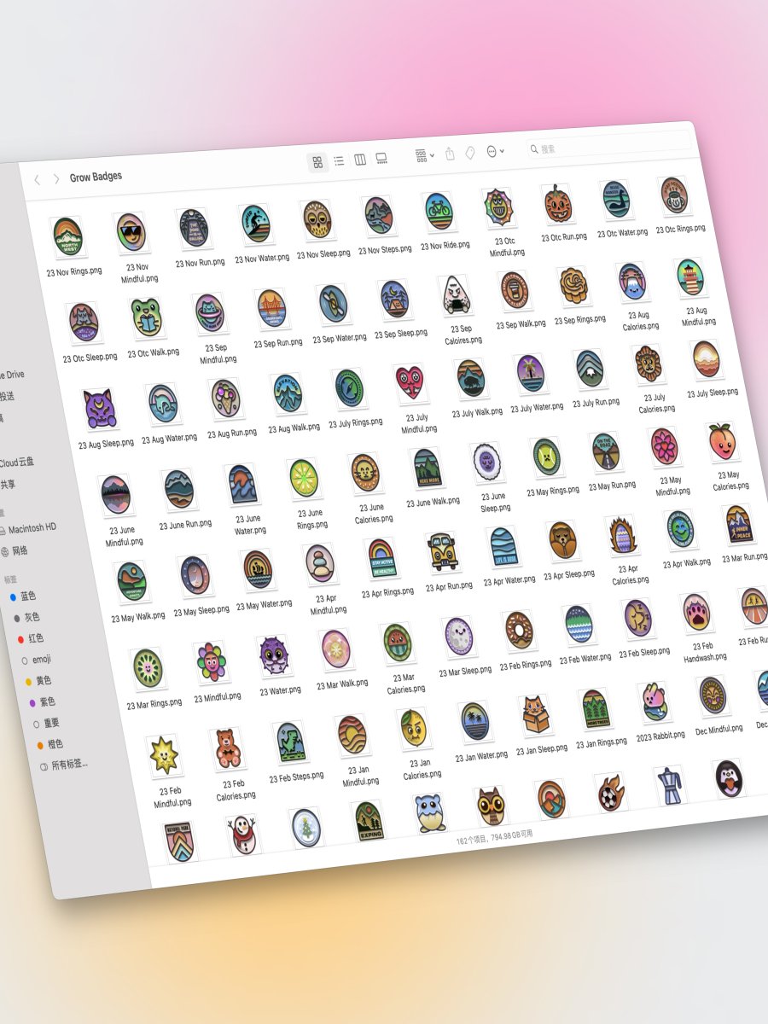Select the 23 May Mindful.png pink flower badge
This screenshot has height=1024, width=768.
click(664, 448)
